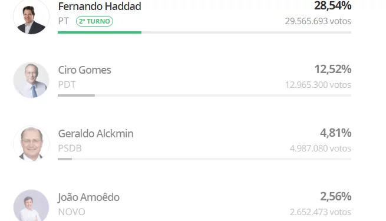Open Fernando Haddad candidate name link

click(100, 6)
